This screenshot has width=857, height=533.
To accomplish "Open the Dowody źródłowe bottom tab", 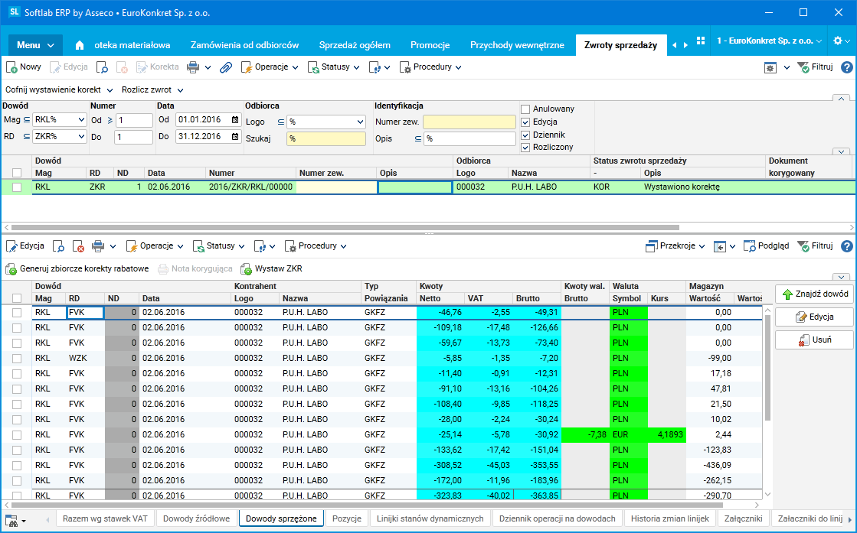I will pyautogui.click(x=197, y=518).
